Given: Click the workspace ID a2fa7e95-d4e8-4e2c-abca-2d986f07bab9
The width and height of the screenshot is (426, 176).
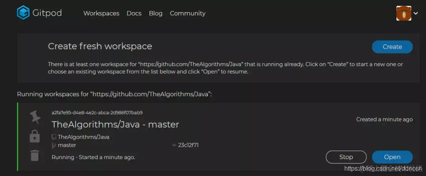Looking at the screenshot, I should click(x=97, y=113).
